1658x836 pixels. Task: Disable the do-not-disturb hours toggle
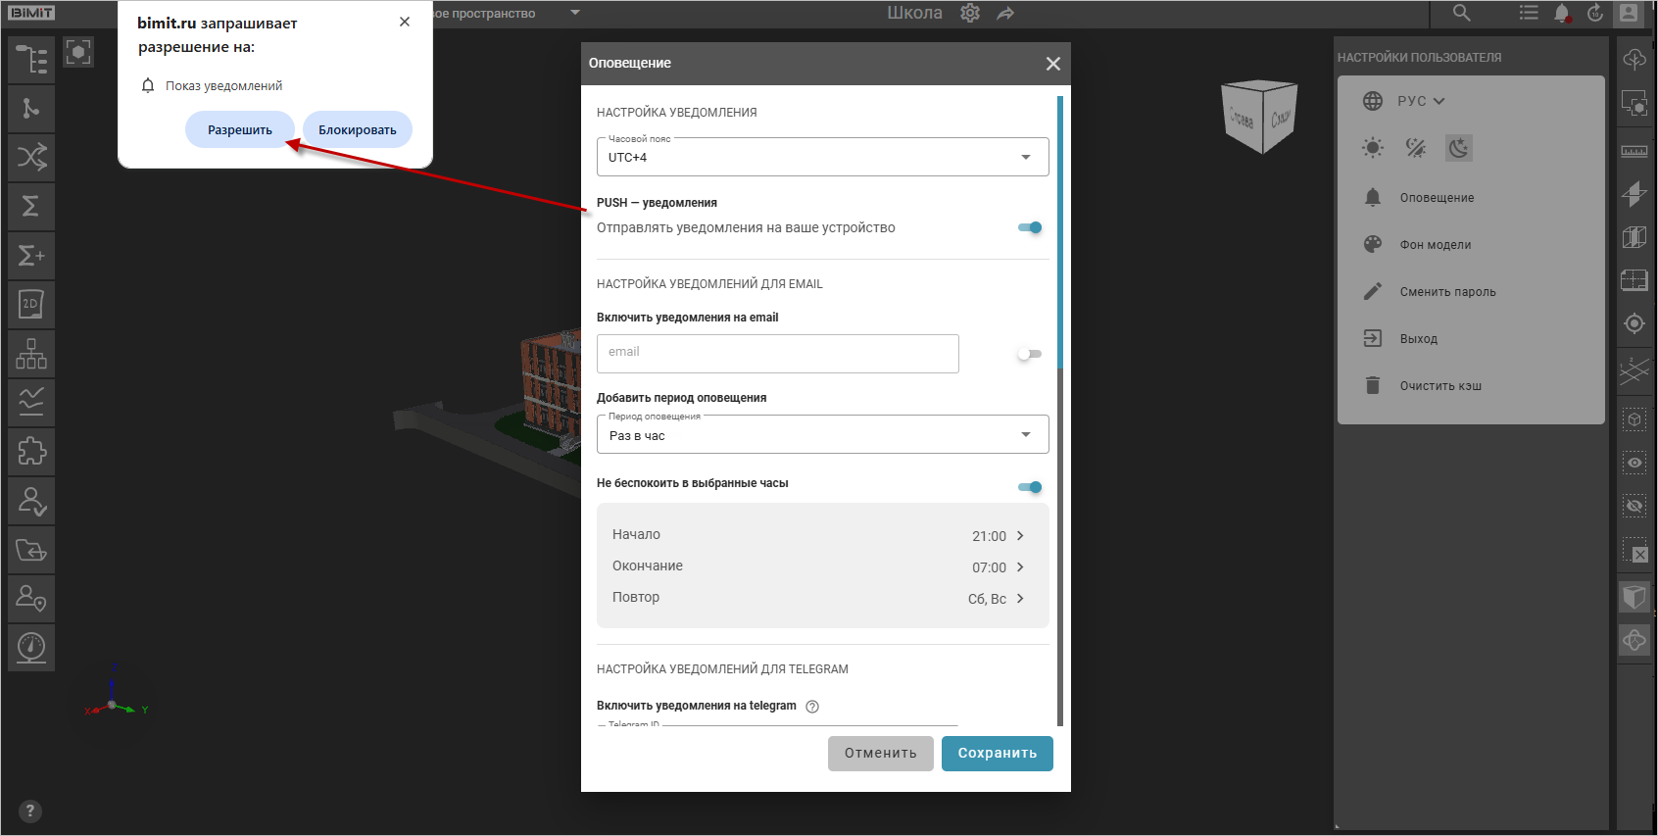click(1030, 487)
